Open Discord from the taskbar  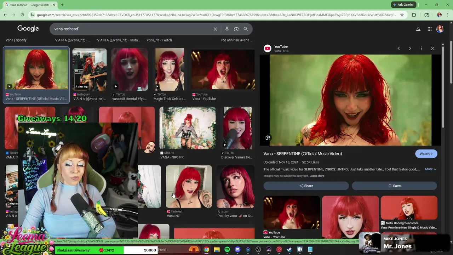(237, 250)
